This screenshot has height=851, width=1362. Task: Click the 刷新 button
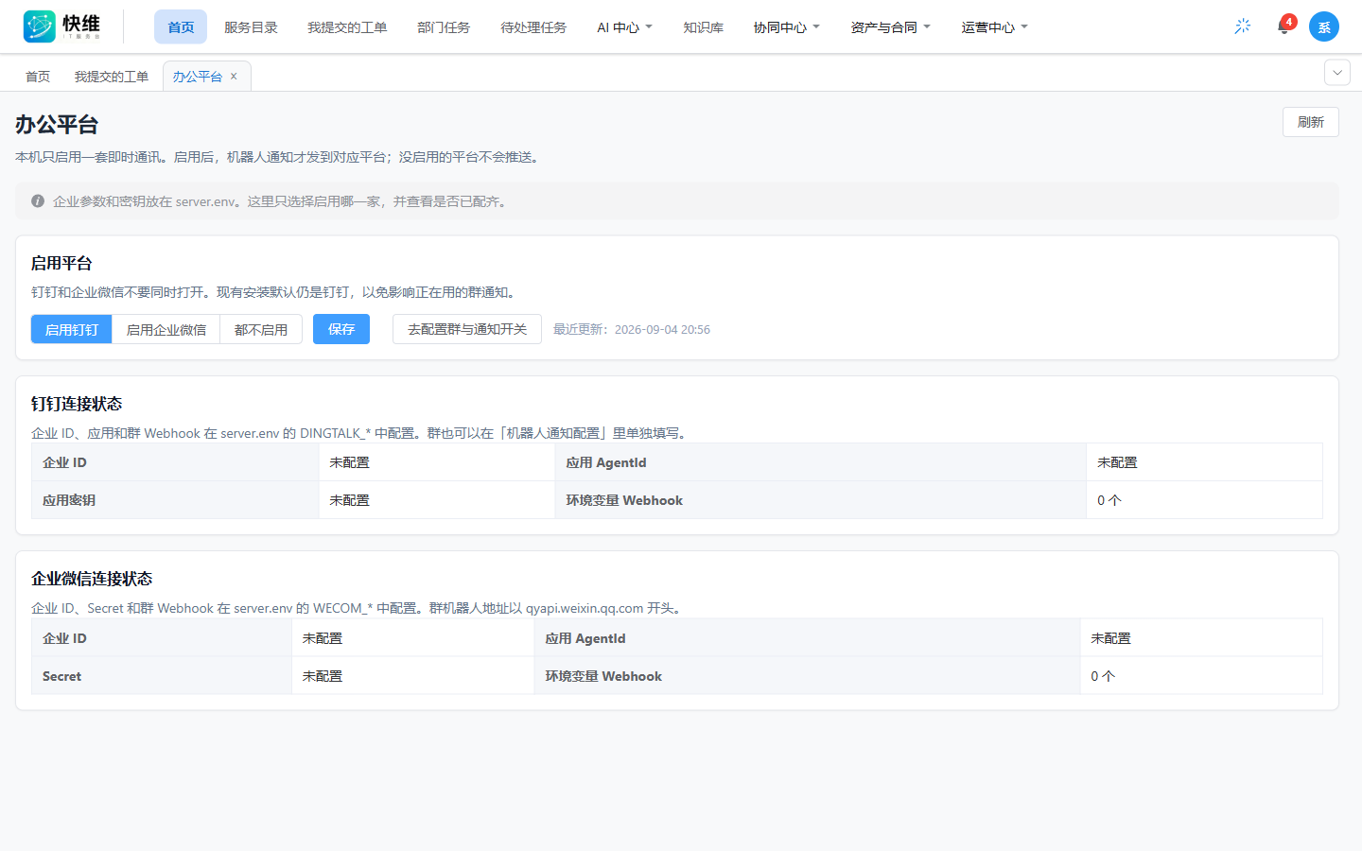1311,122
